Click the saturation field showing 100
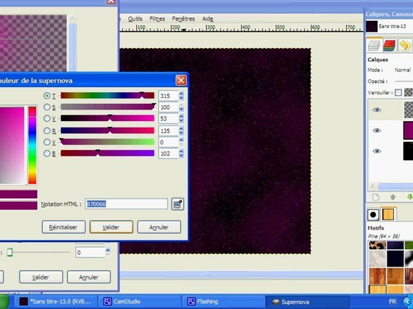The width and height of the screenshot is (413, 309). tap(168, 107)
